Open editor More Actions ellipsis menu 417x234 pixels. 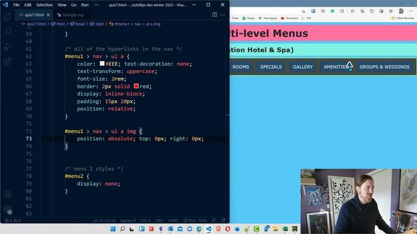click(x=223, y=15)
